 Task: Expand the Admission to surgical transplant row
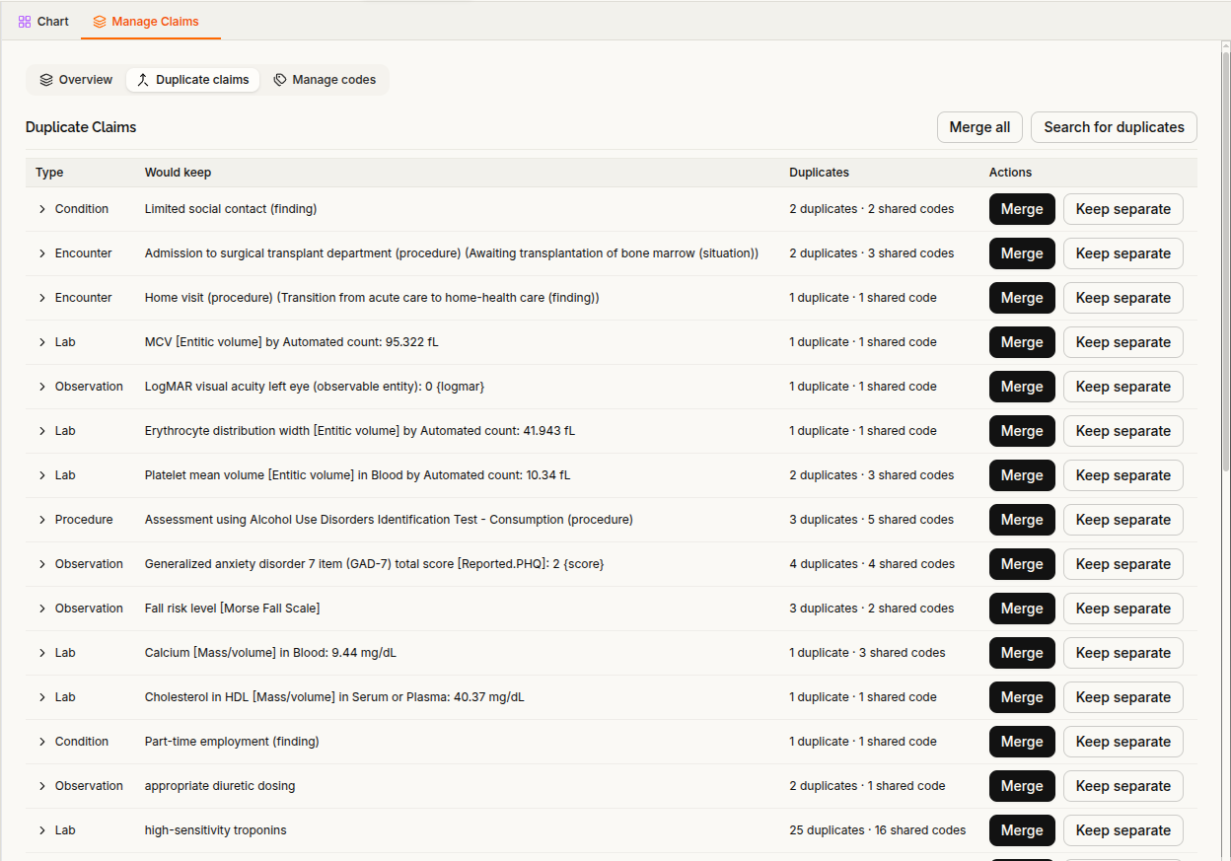[42, 253]
